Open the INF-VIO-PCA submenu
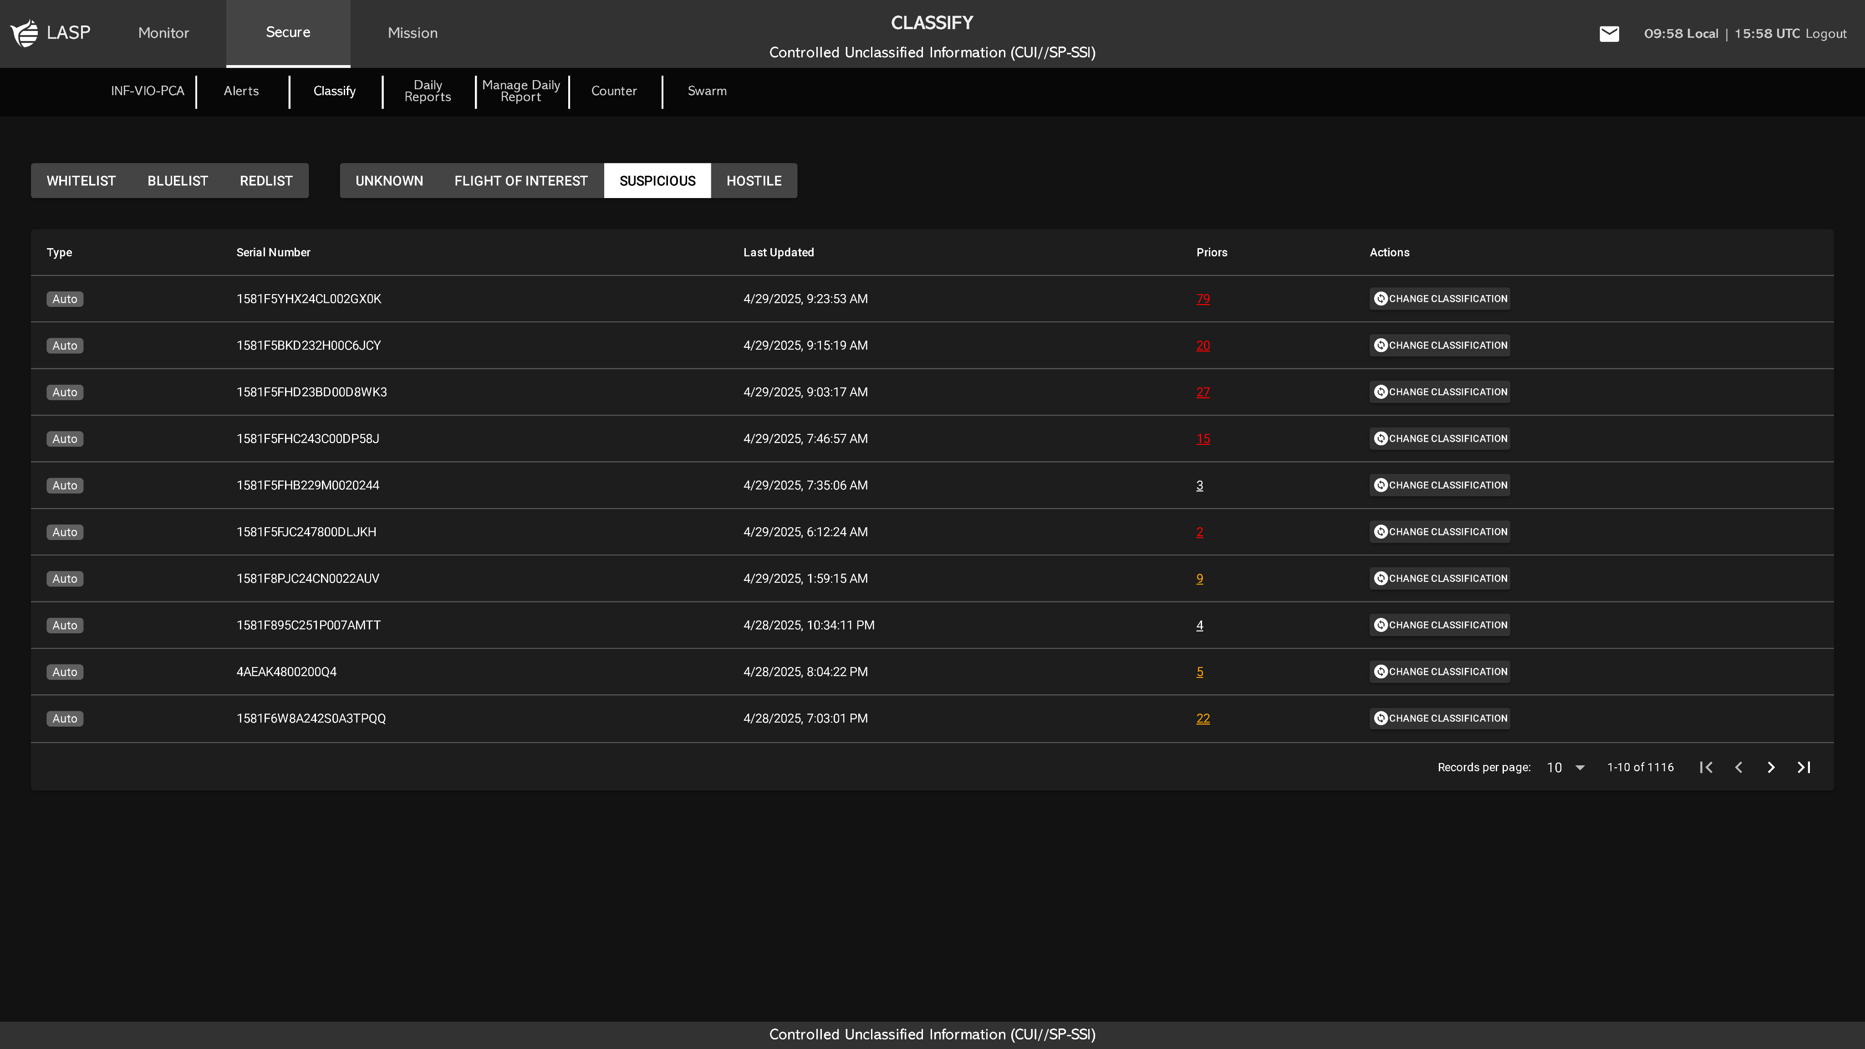1865x1049 pixels. [148, 91]
